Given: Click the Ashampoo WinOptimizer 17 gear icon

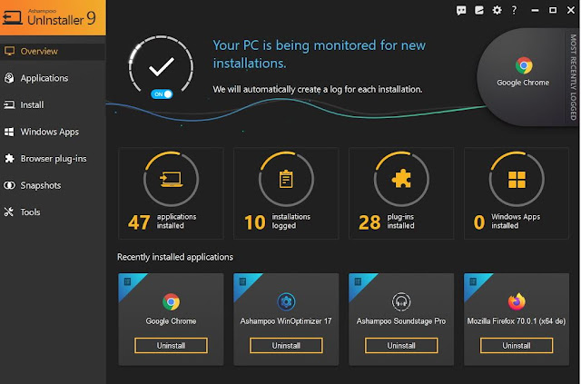Looking at the screenshot, I should tap(286, 301).
